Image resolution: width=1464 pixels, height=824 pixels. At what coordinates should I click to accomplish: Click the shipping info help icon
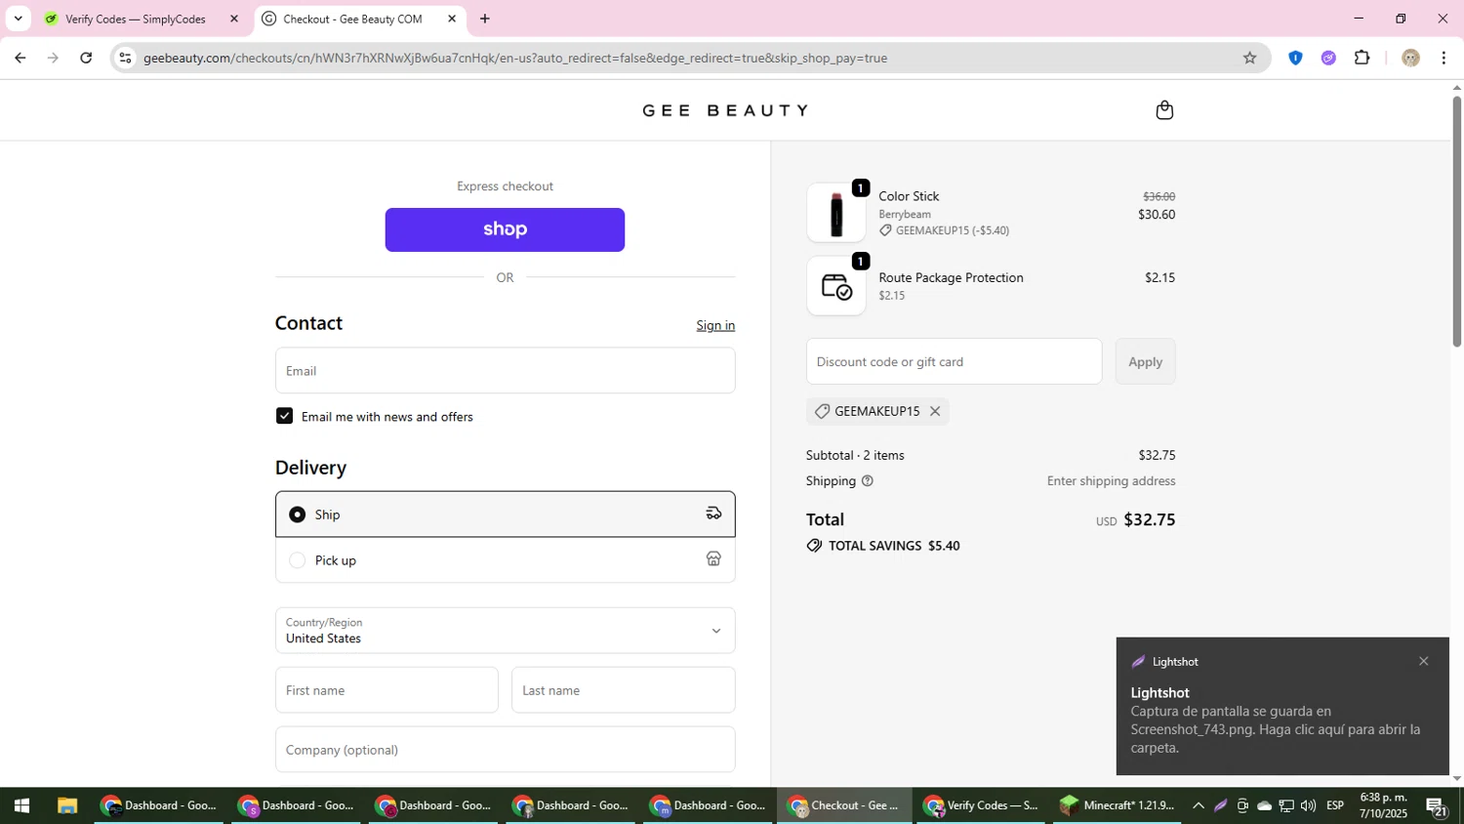[868, 481]
